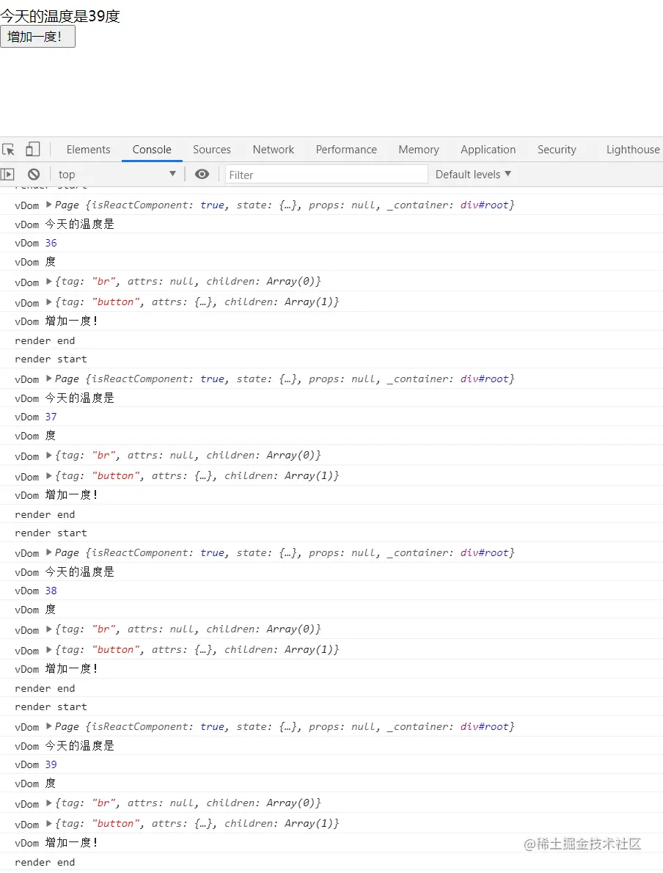Select the Console tab
663x873 pixels.
pyautogui.click(x=152, y=149)
